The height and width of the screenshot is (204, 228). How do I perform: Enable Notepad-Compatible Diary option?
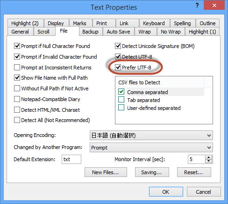pyautogui.click(x=17, y=99)
